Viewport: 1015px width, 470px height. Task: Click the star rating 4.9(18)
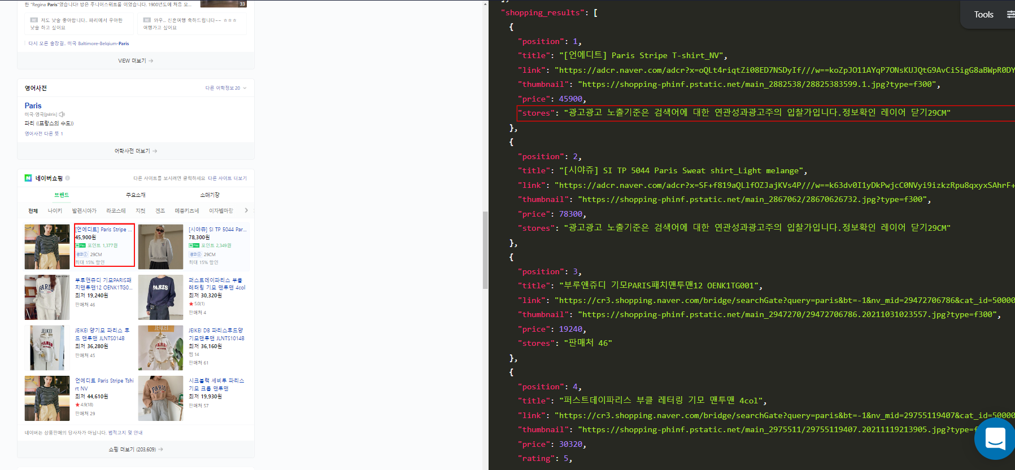pos(84,405)
